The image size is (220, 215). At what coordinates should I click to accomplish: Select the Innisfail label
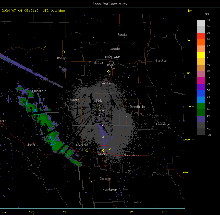pyautogui.click(x=106, y=83)
